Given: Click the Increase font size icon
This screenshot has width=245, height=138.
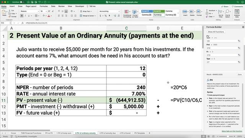Looking at the screenshot, I should pyautogui.click(x=49, y=11).
